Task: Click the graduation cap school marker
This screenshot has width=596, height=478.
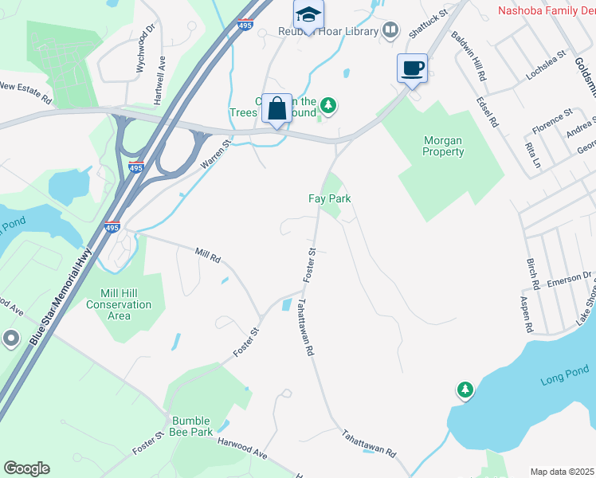Action: click(x=308, y=16)
